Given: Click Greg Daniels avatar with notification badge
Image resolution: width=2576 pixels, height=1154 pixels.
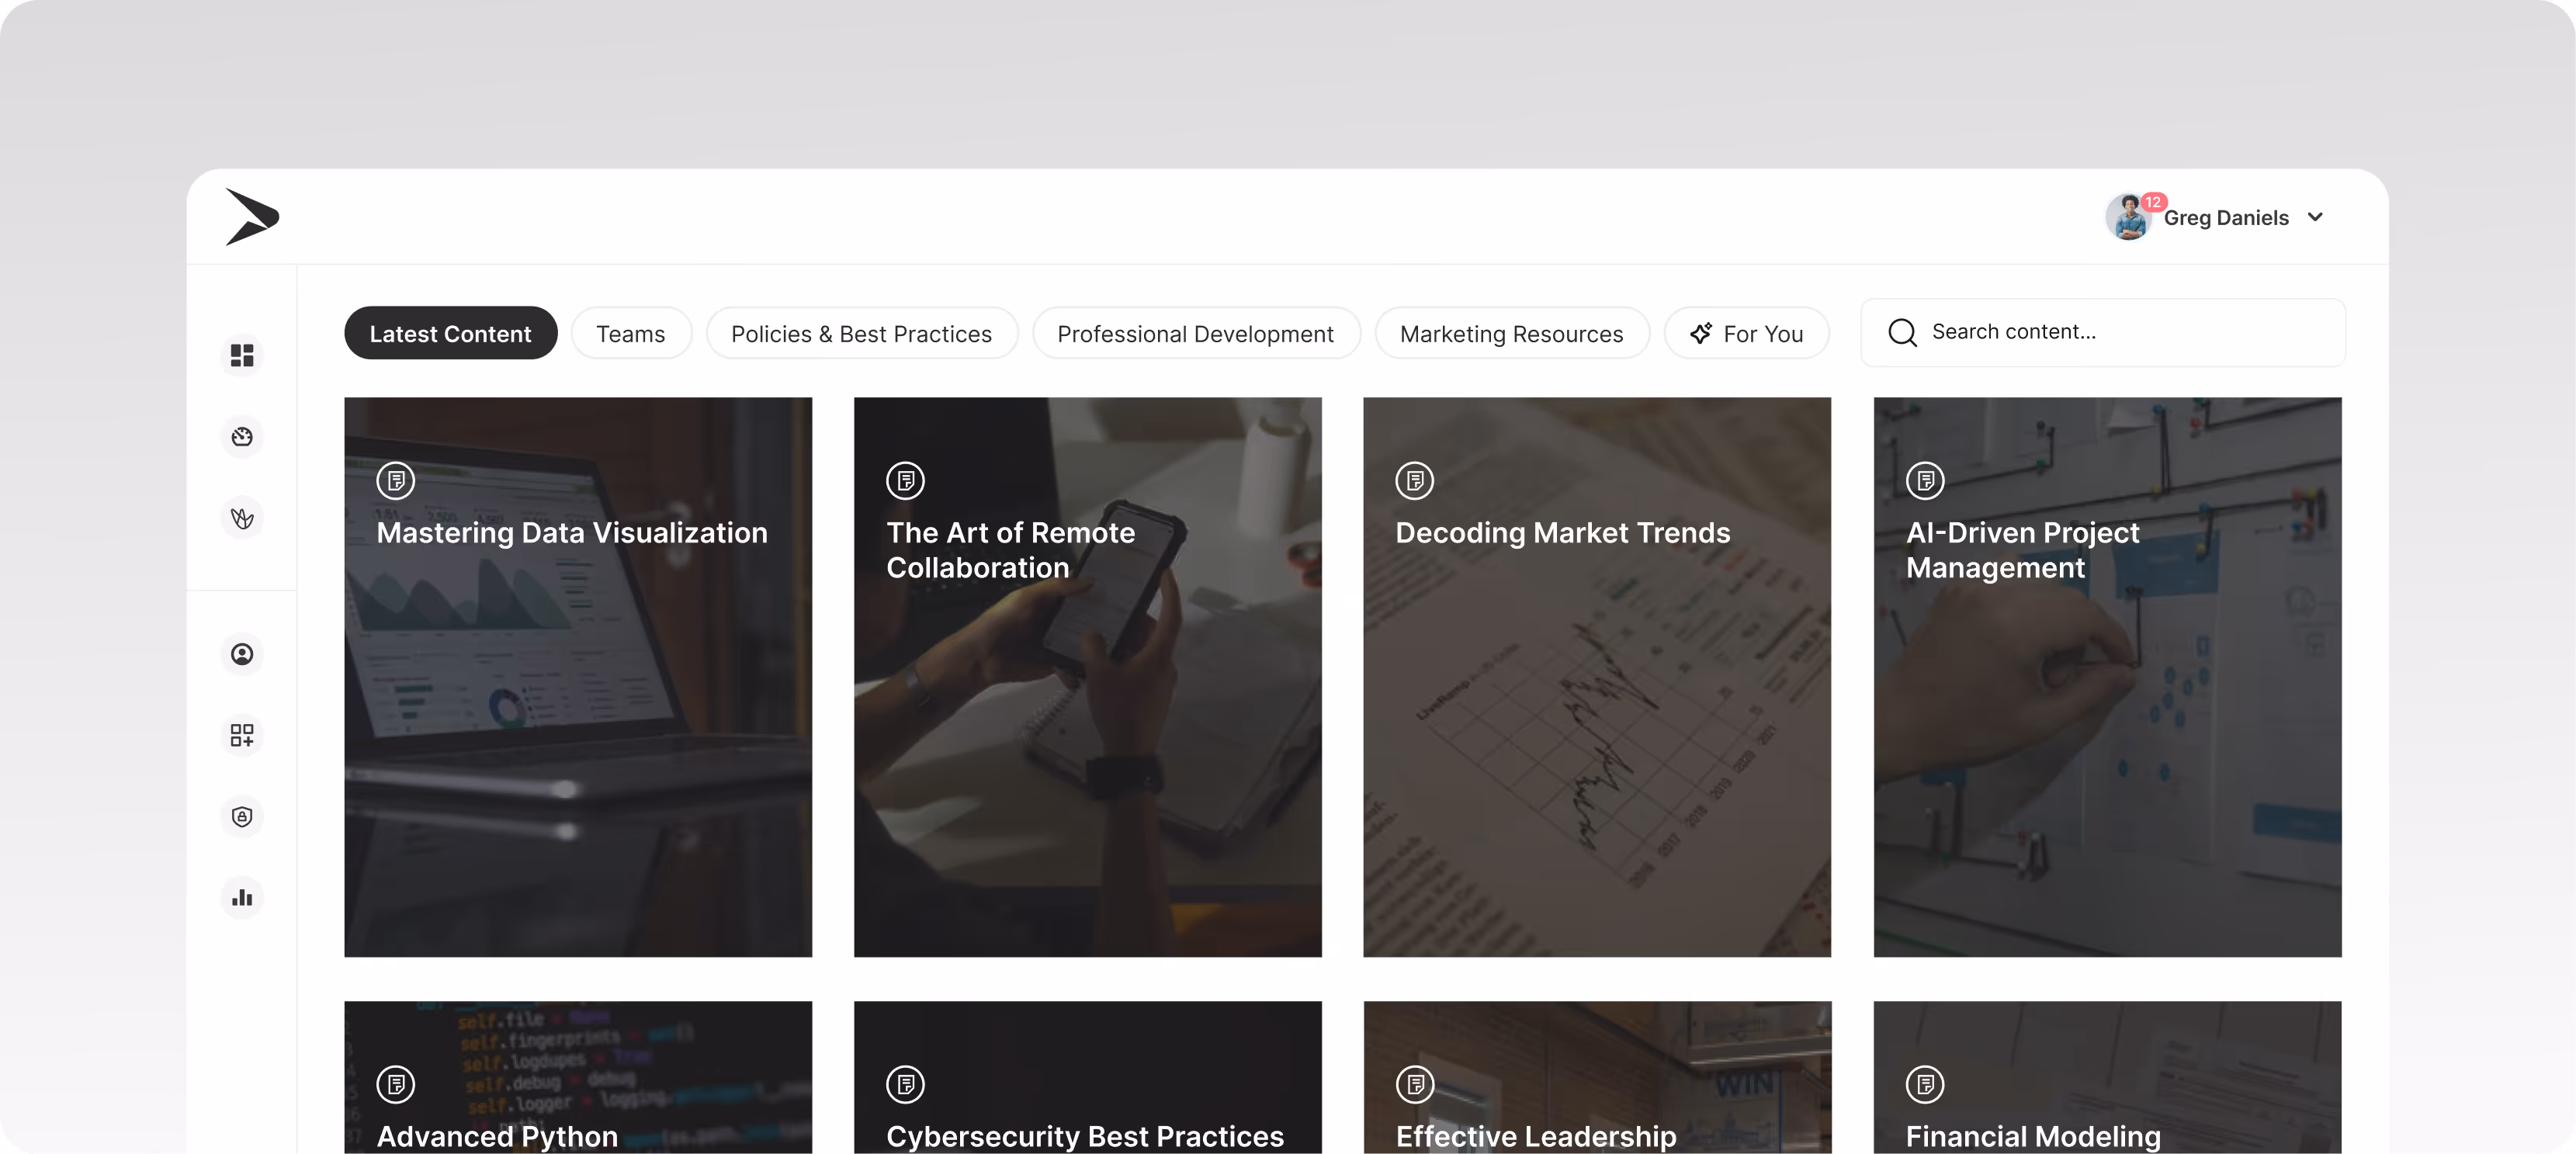Looking at the screenshot, I should pyautogui.click(x=2128, y=217).
